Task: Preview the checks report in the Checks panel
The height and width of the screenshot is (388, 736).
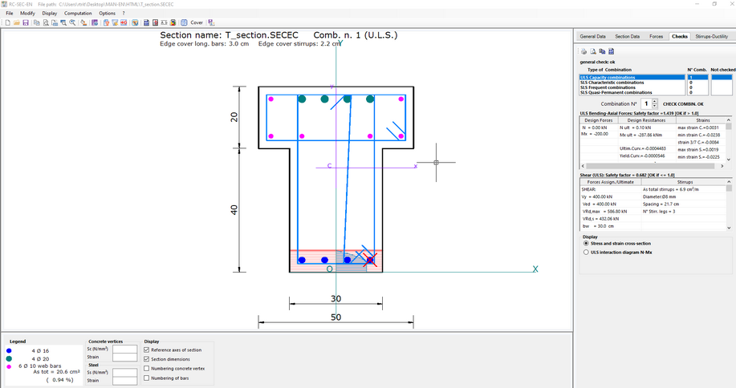Action: point(593,51)
